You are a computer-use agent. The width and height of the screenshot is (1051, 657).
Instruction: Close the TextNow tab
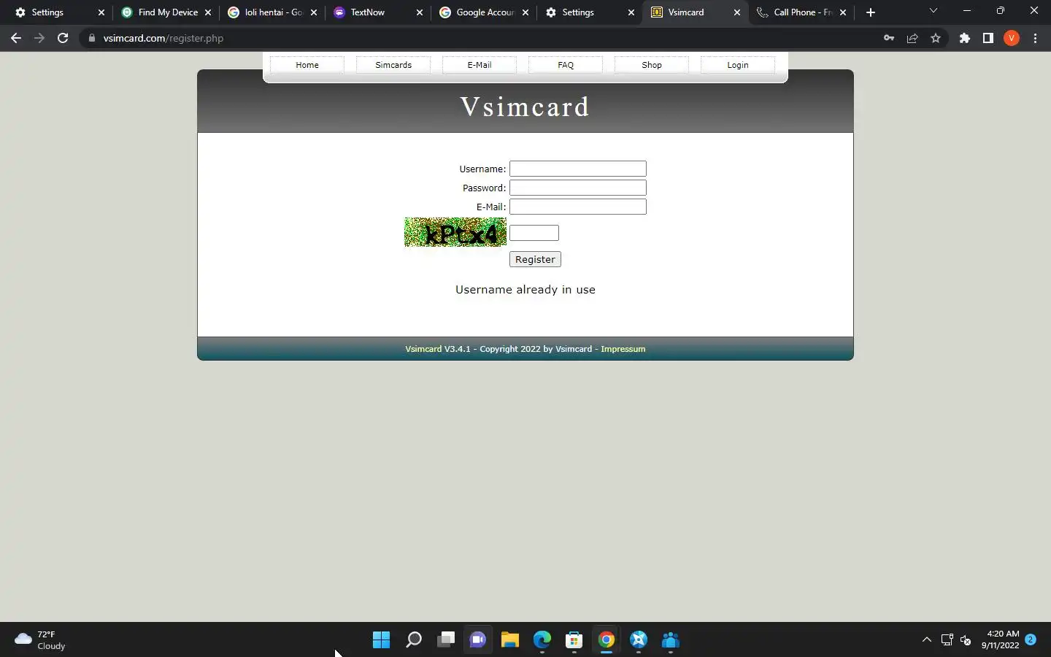click(420, 12)
